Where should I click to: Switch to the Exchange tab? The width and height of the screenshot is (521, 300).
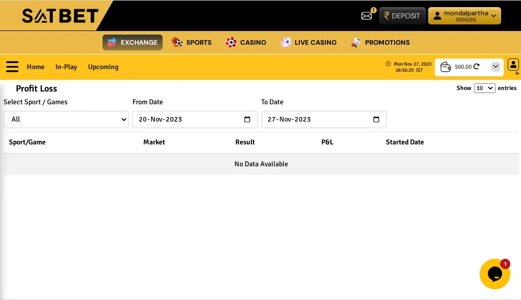click(x=133, y=42)
